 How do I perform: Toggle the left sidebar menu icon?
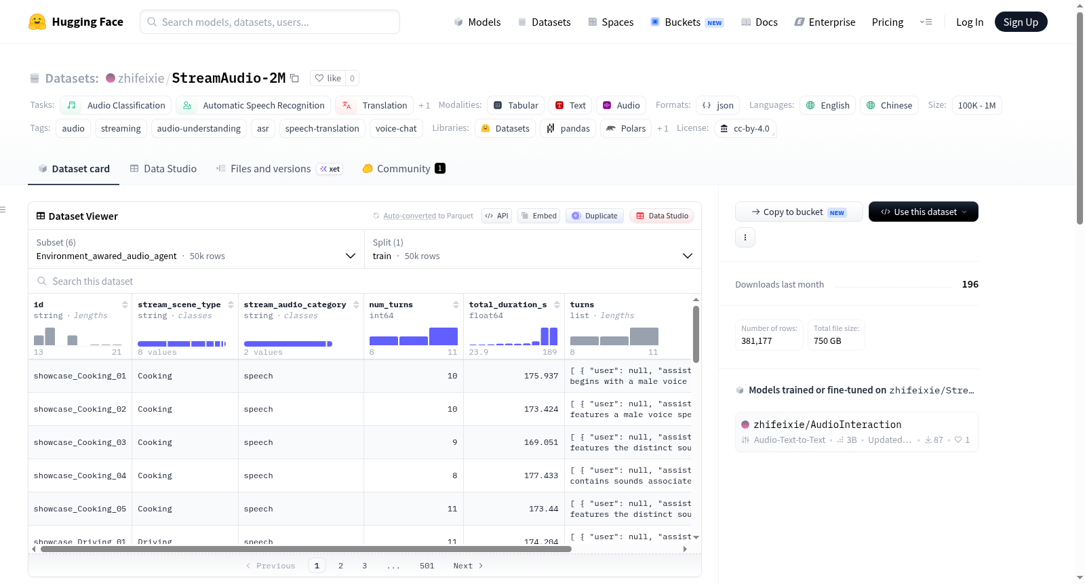[x=3, y=210]
